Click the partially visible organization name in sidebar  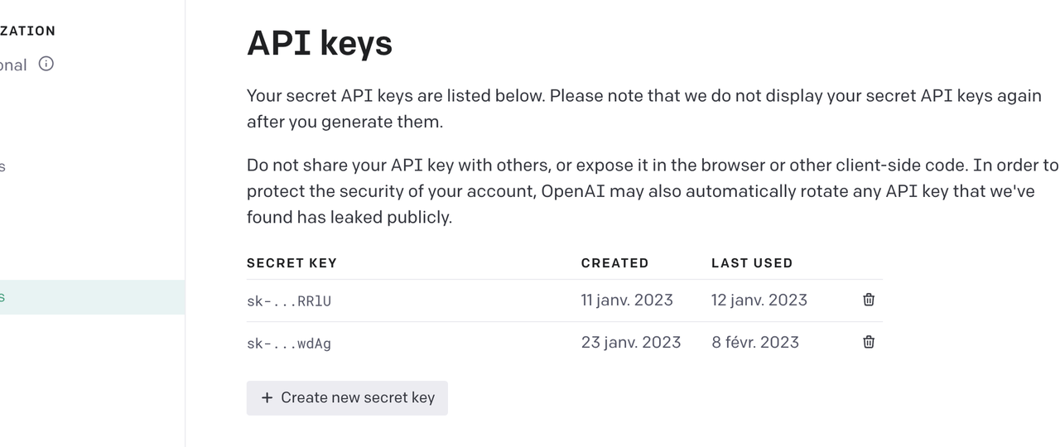point(13,65)
